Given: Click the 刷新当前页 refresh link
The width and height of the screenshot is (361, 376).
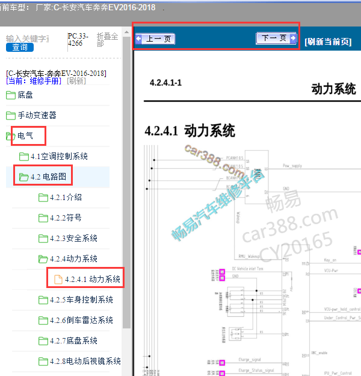Looking at the screenshot, I should pos(328,42).
